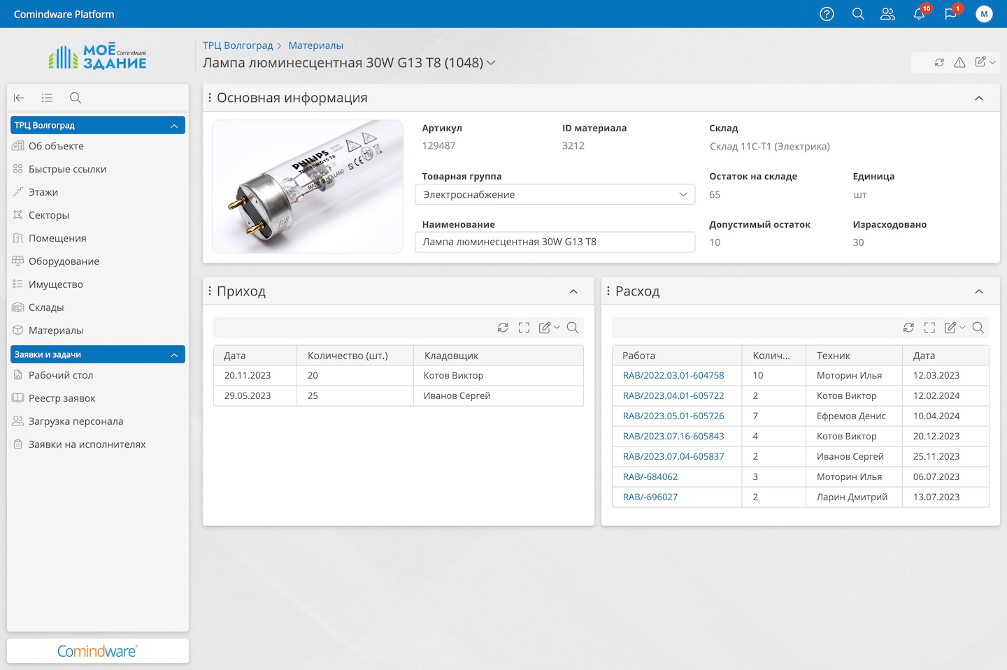Click the search icon in Расход toolbar

tap(978, 328)
